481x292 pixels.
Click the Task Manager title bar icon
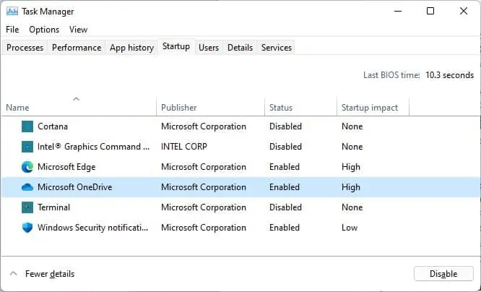12,12
